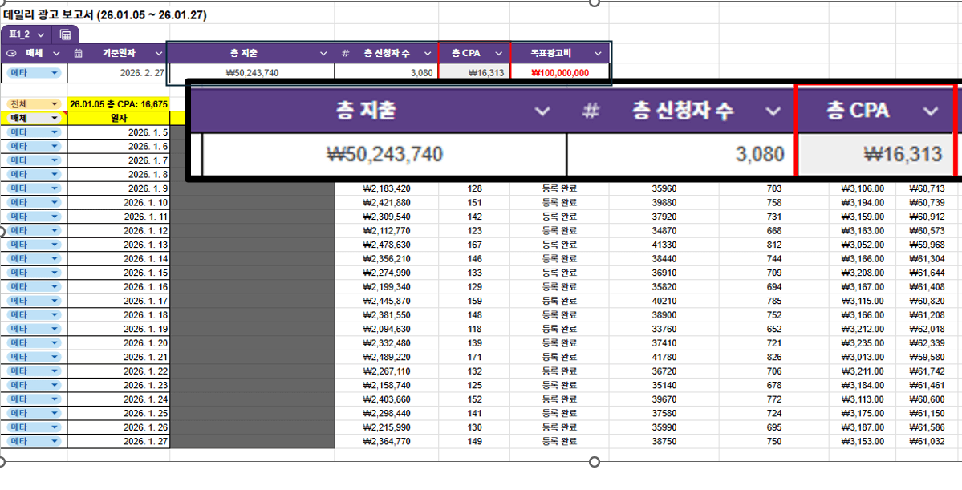Select the 2026. 1. 10 date cell
Image resolution: width=962 pixels, height=490 pixels.
119,202
